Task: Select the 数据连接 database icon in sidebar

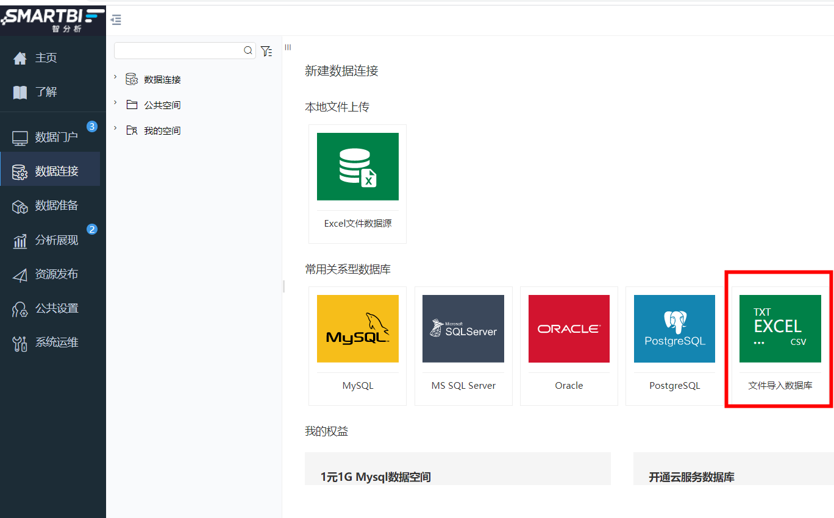Action: (20, 172)
